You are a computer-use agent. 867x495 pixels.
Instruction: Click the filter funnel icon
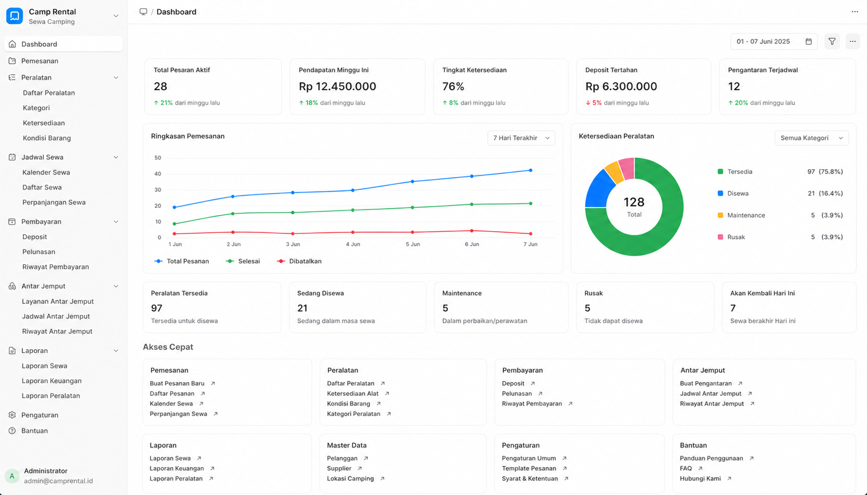pyautogui.click(x=832, y=41)
